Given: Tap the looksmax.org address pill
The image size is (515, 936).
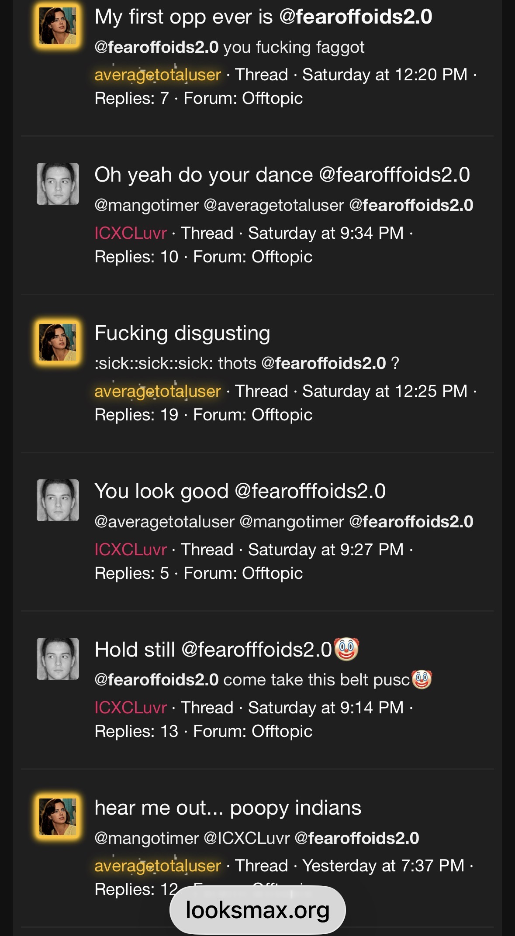Looking at the screenshot, I should 258,910.
